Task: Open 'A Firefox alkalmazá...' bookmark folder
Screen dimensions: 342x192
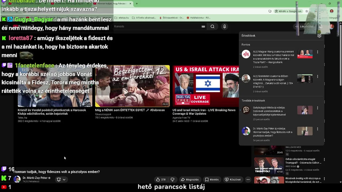Action: pyautogui.click(x=144, y=18)
